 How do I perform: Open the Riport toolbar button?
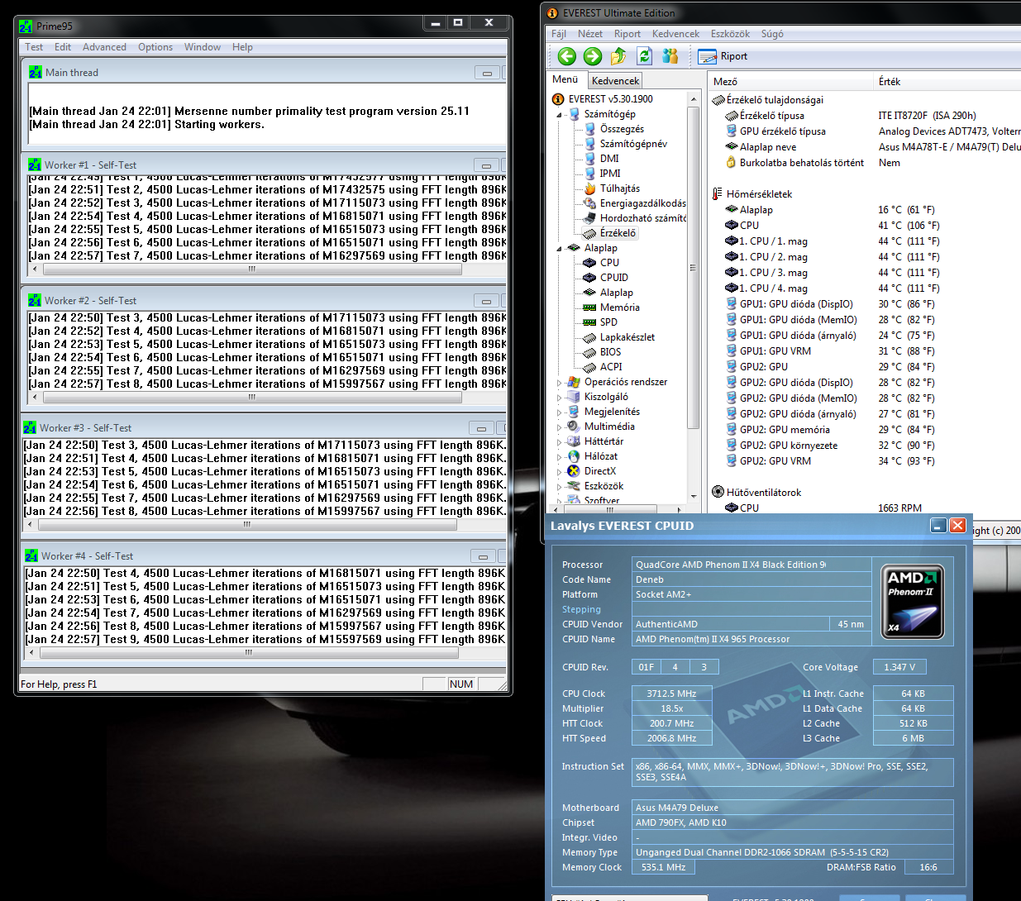coord(723,56)
